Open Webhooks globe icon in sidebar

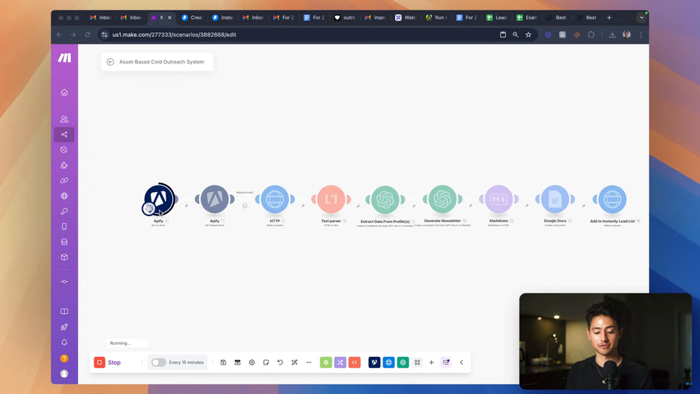tap(64, 196)
